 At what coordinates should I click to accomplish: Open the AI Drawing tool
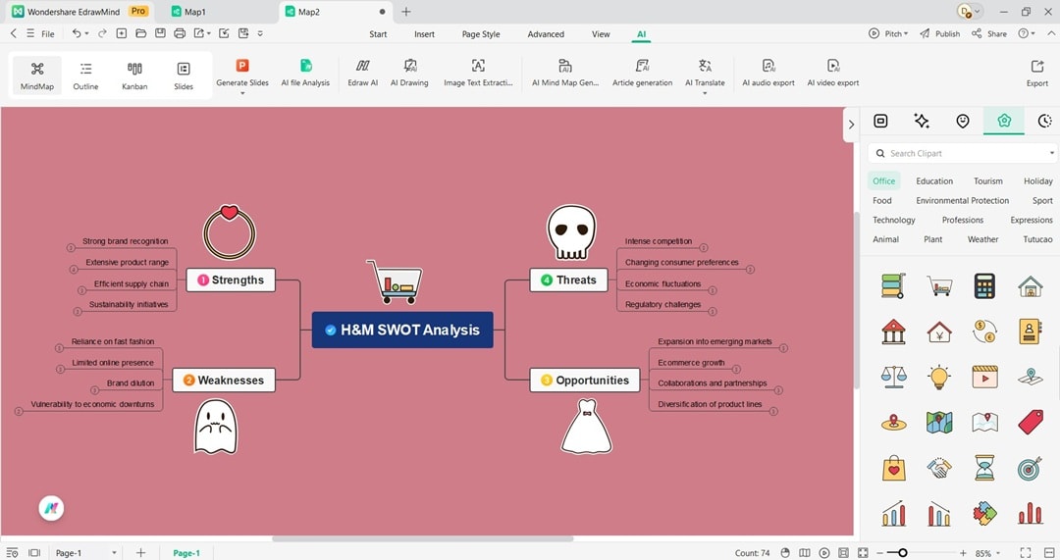(409, 73)
